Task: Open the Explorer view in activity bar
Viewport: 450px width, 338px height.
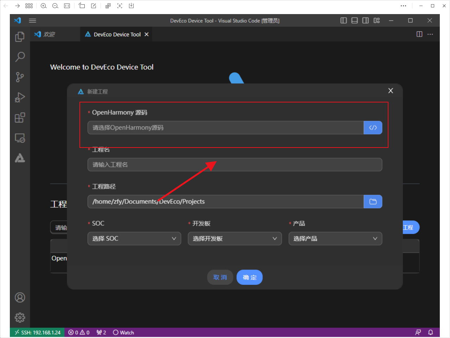Action: tap(20, 37)
